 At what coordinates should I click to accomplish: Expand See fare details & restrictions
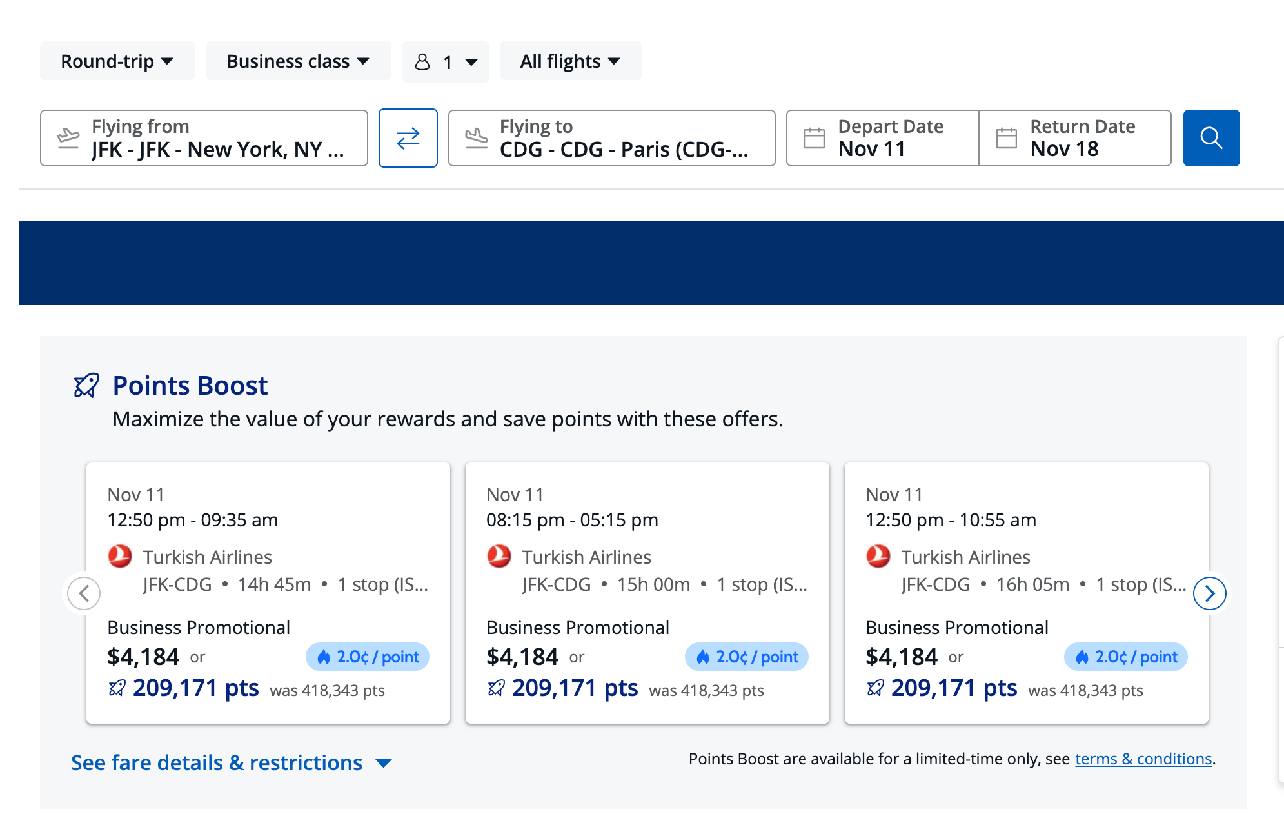pos(232,762)
